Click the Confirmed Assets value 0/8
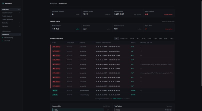The width and height of the screenshot is (202, 111). (x=116, y=29)
